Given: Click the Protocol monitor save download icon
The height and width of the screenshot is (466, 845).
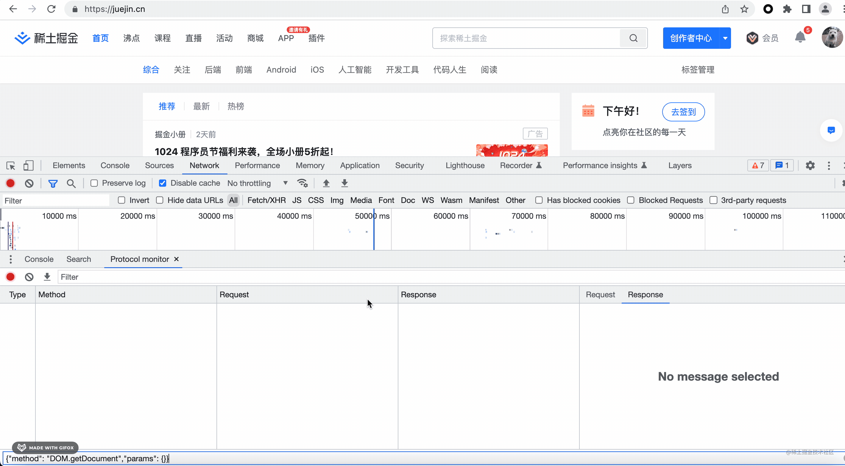Looking at the screenshot, I should (x=47, y=277).
